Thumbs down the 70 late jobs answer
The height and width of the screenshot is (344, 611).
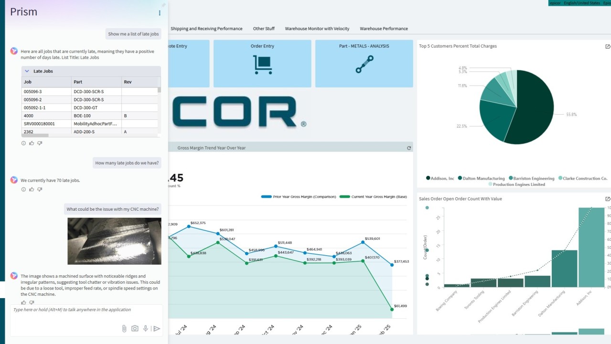(40, 189)
